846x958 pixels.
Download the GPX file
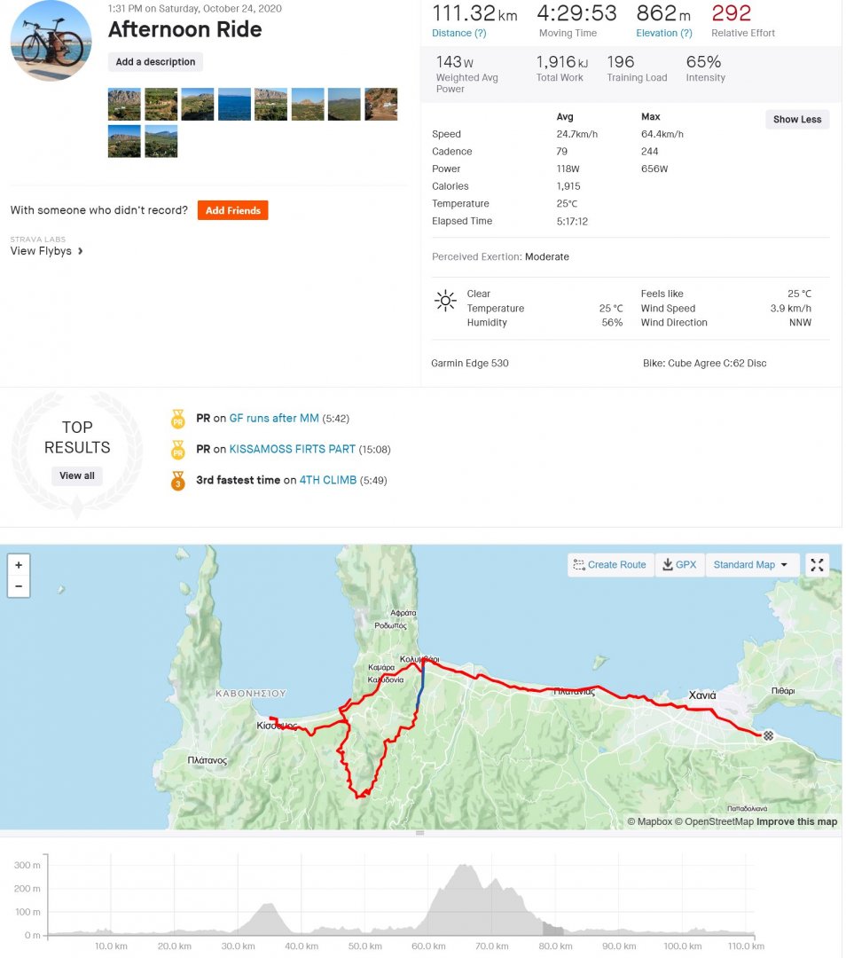(679, 565)
